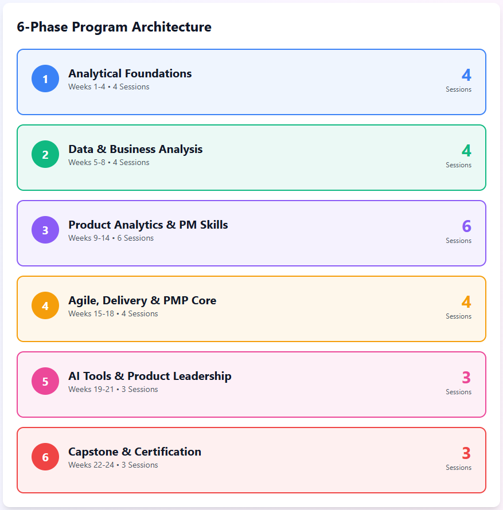Click the purple phase 3 number circle
503x510 pixels.
[x=45, y=230]
